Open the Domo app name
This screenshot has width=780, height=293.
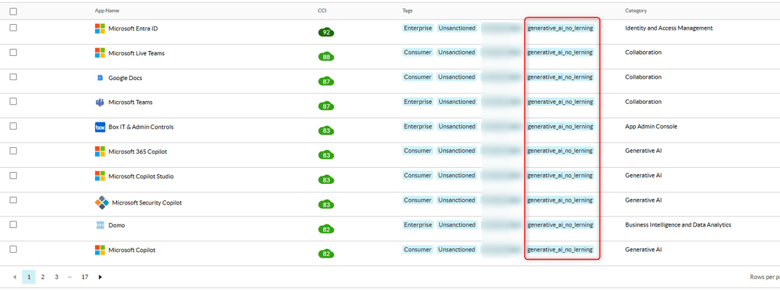[x=116, y=225]
